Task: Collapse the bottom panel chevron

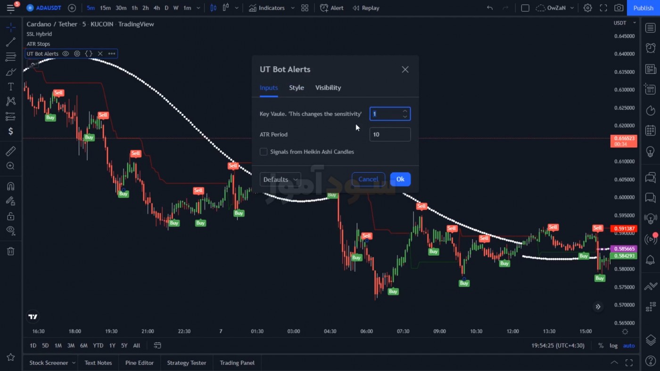Action: (x=614, y=363)
